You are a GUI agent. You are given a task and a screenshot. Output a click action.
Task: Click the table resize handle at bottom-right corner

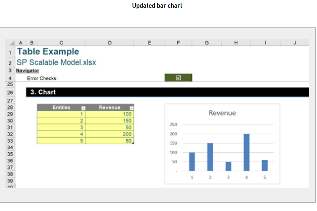pos(134,143)
